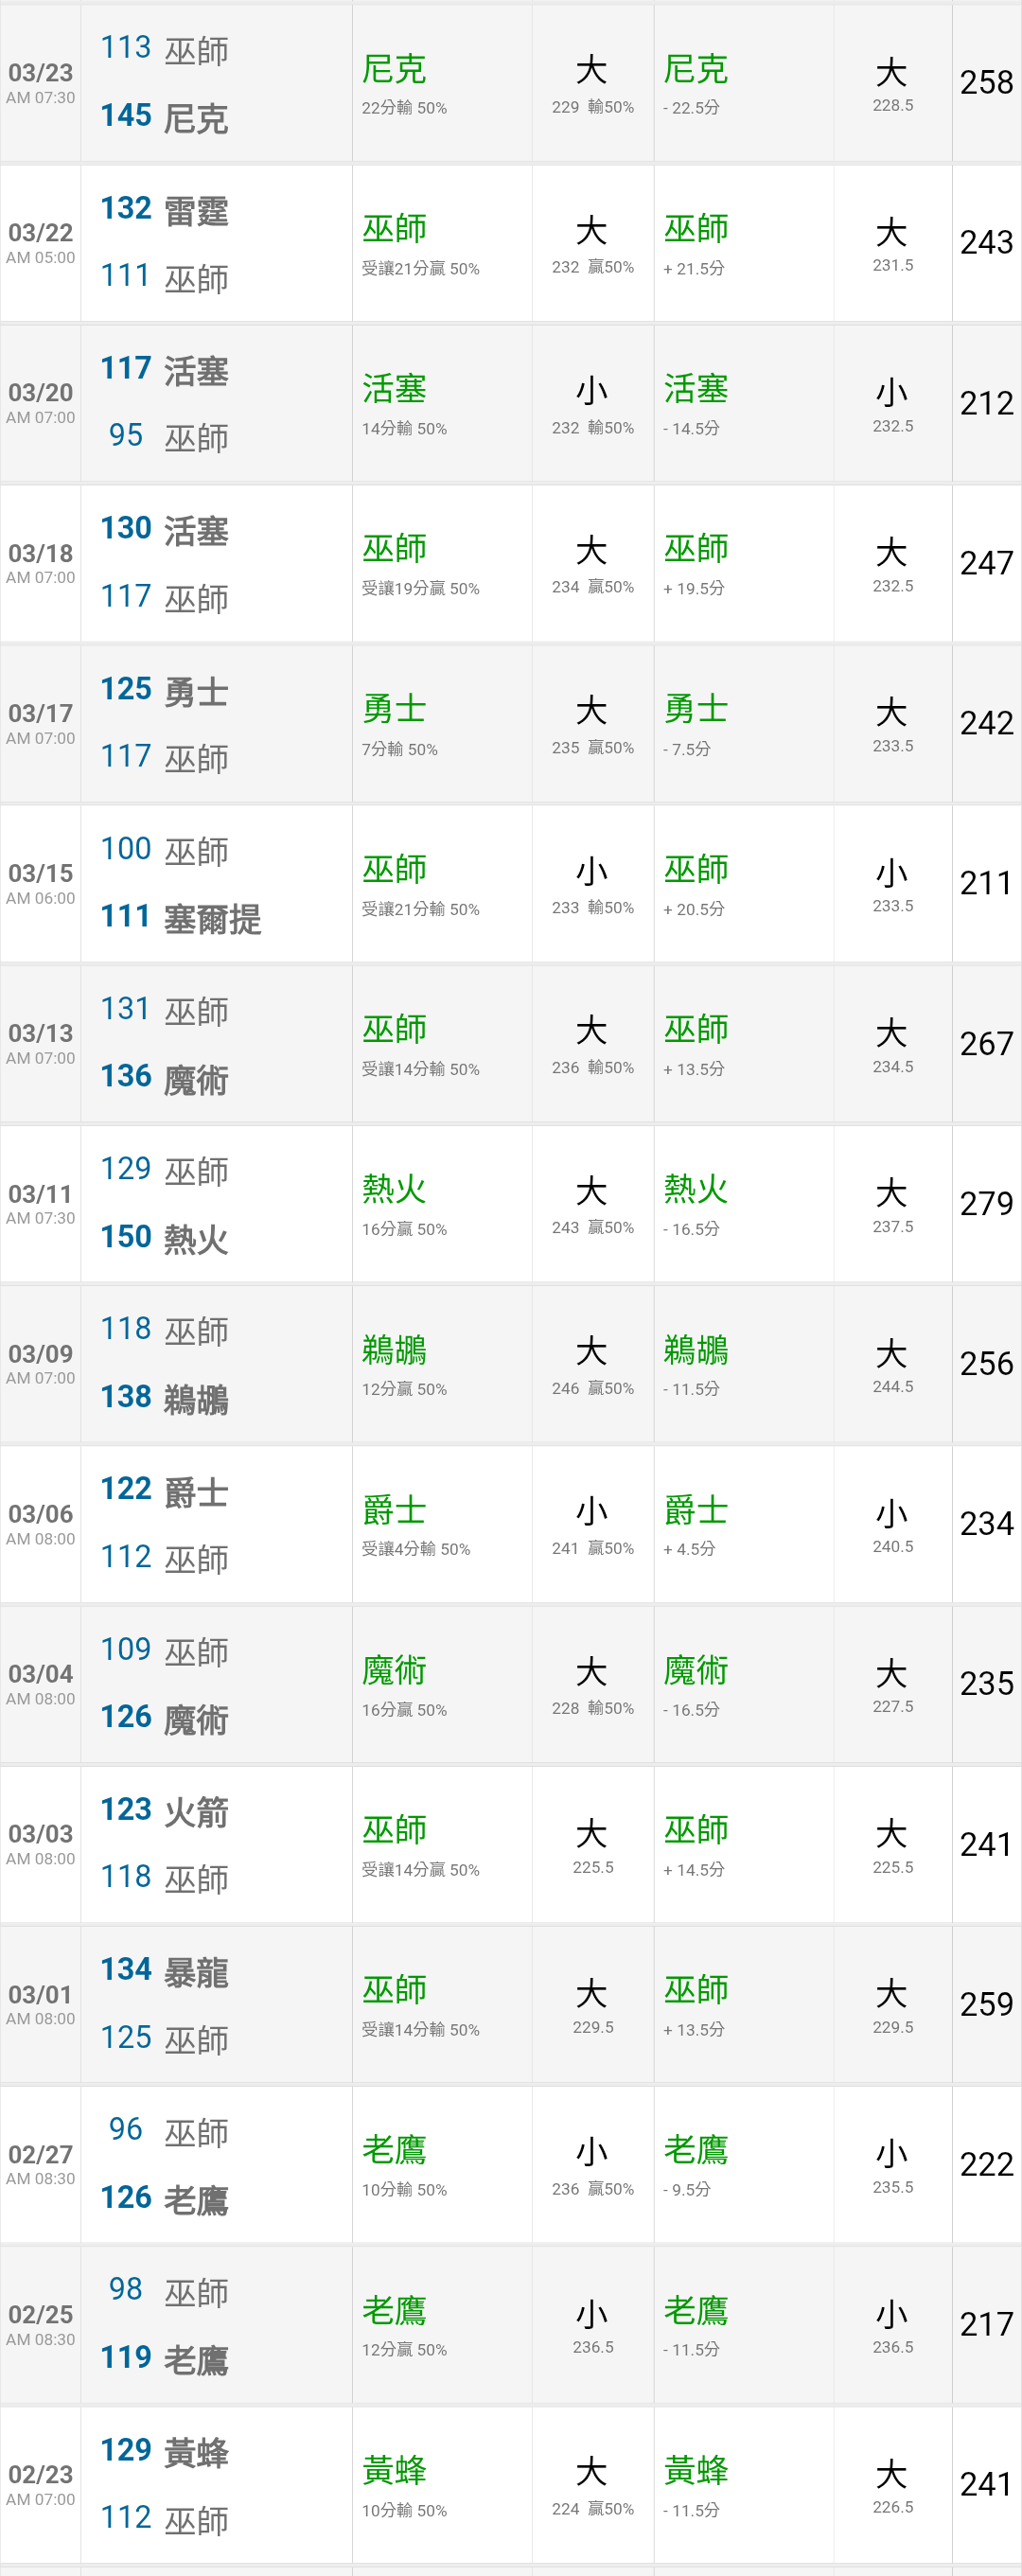Select the 02/23 AM 07:00 date cell
The width and height of the screenshot is (1022, 2576).
click(40, 2484)
